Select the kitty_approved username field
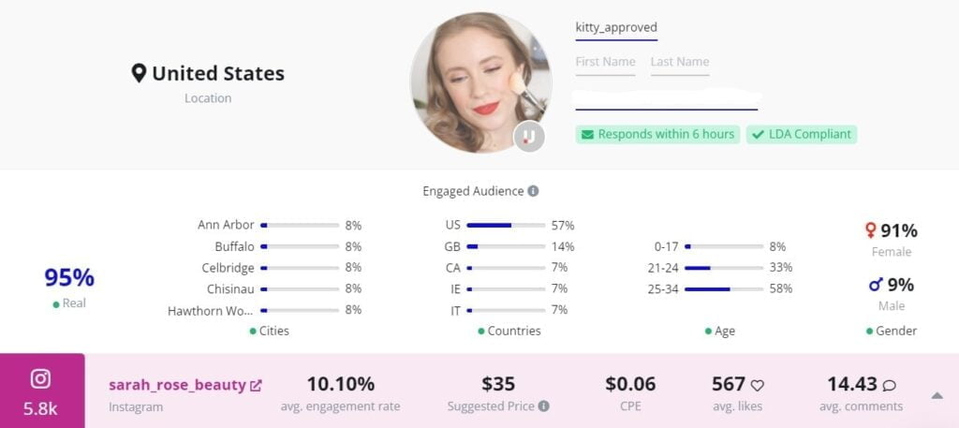 [616, 28]
